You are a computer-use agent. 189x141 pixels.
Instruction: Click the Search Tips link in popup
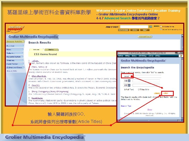pos(126,106)
